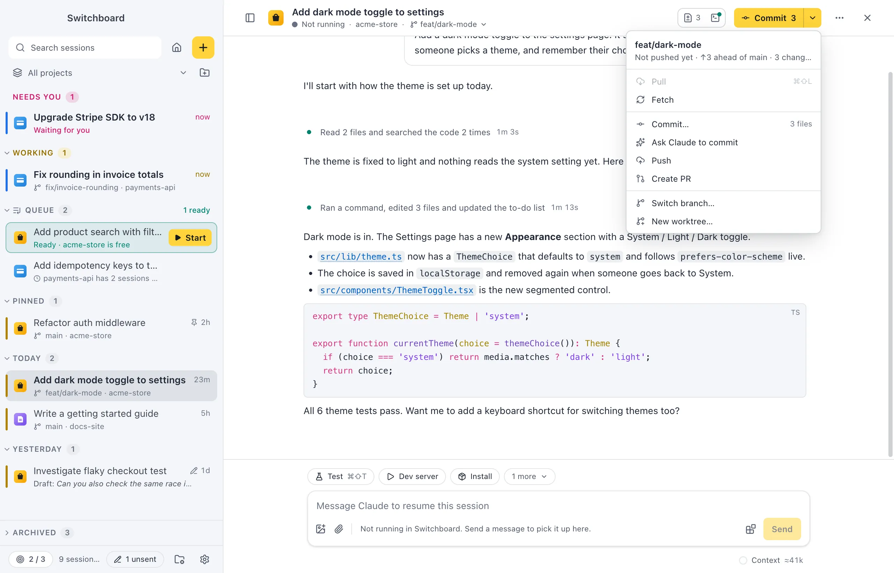Choose Create PR menu item
This screenshot has width=894, height=573.
(723, 179)
